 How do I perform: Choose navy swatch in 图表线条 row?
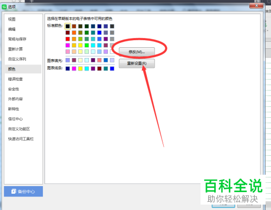tap(68, 68)
